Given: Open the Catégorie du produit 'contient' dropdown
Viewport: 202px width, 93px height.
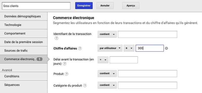Looking at the screenshot, I should coord(107,85).
